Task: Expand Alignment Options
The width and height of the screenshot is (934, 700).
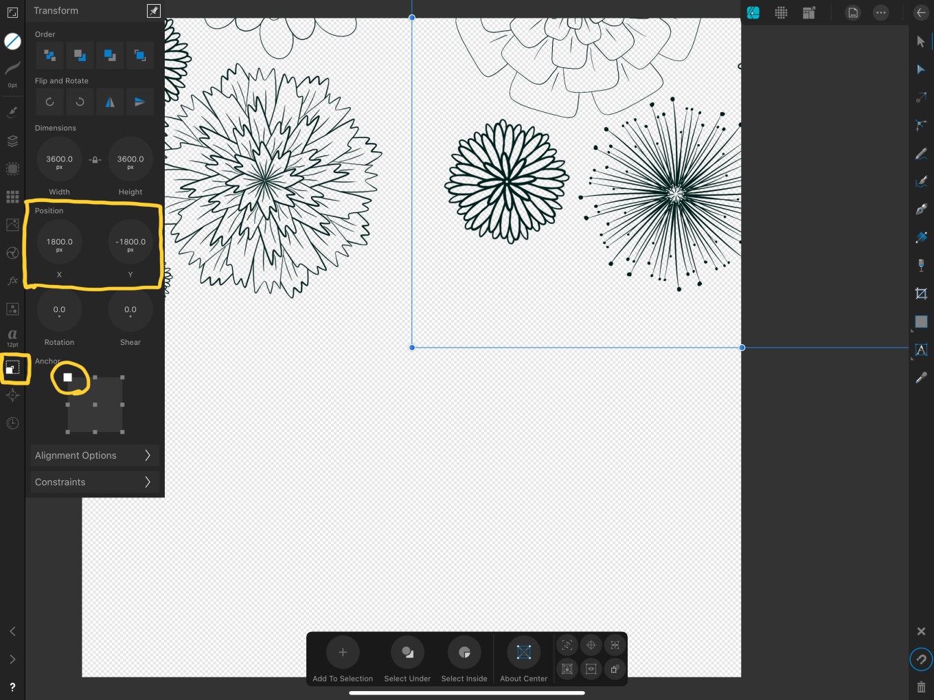Action: 93,455
